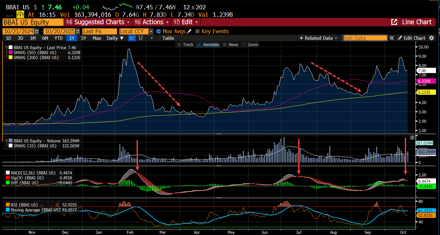The width and height of the screenshot is (440, 235).
Task: Open chart settings gear icon
Action: click(431, 38)
